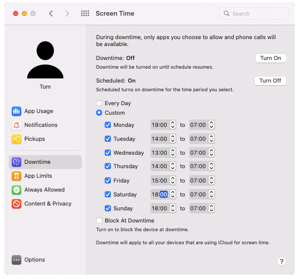Click Tuesday start time stepper arrows
The width and height of the screenshot is (296, 279).
pos(173,139)
